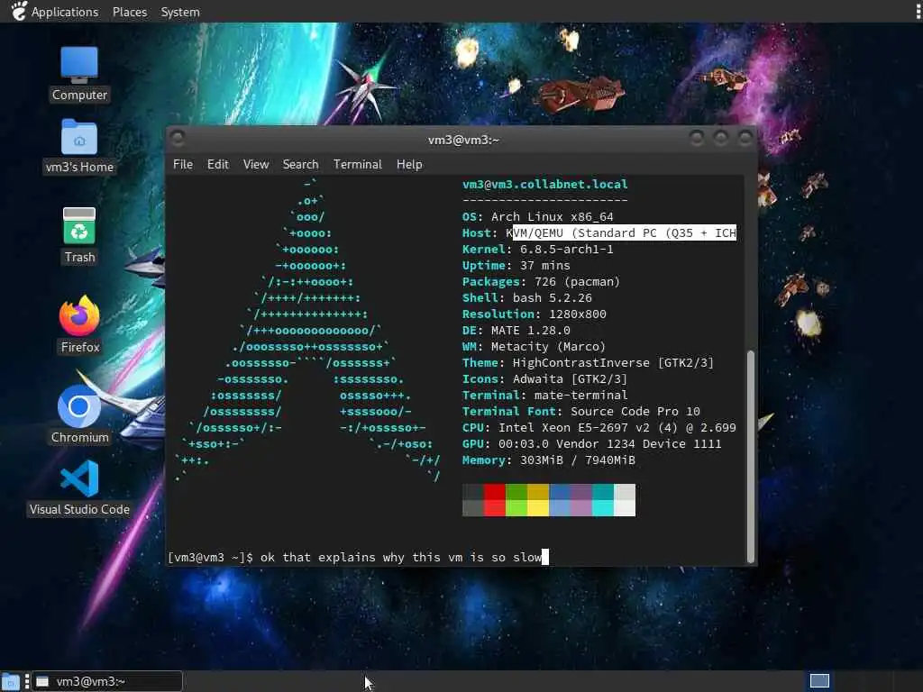The height and width of the screenshot is (692, 923).
Task: Click the vm3@vm3:~ taskbar window button
Action: tap(107, 682)
